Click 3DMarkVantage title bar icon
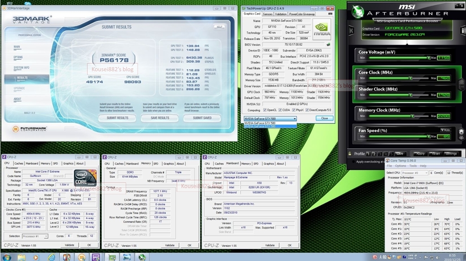The image size is (466, 261). click(4, 8)
